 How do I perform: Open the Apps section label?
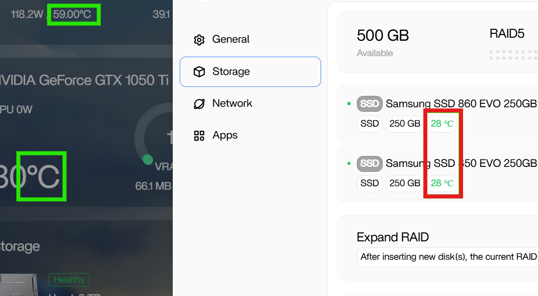coord(225,135)
